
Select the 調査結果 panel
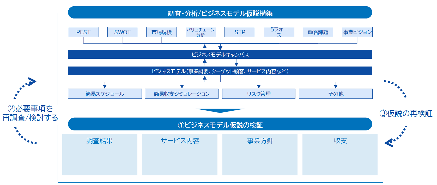point(100,155)
